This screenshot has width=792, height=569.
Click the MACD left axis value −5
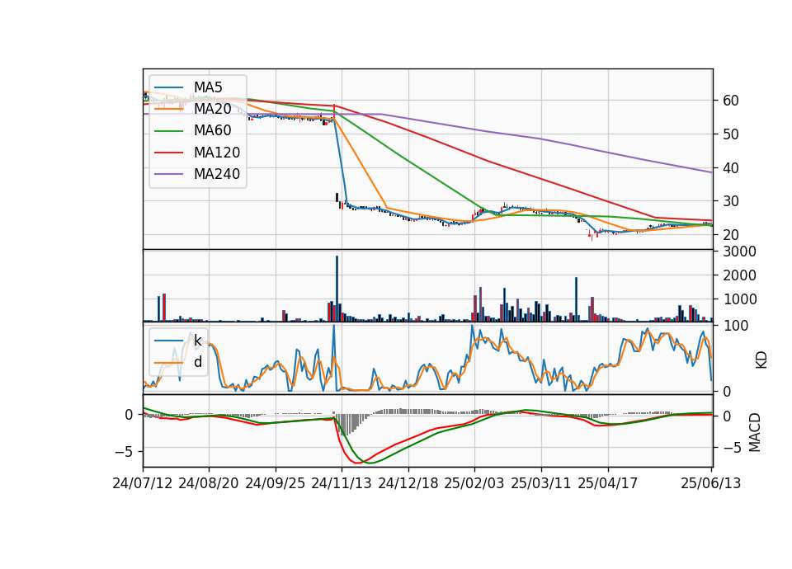pyautogui.click(x=124, y=452)
